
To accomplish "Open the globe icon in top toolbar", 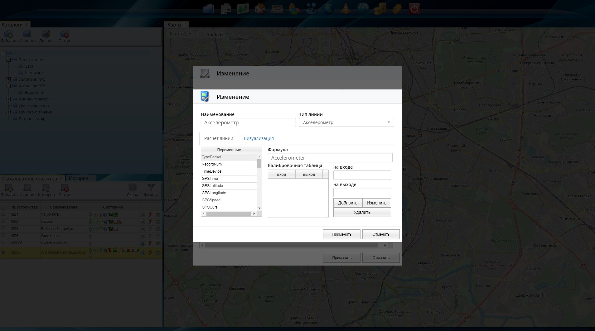I will click(328, 9).
